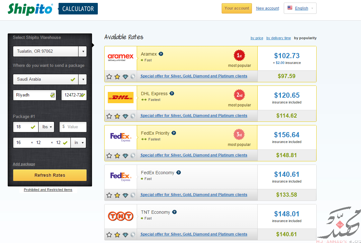Click the Your account button

237,8
